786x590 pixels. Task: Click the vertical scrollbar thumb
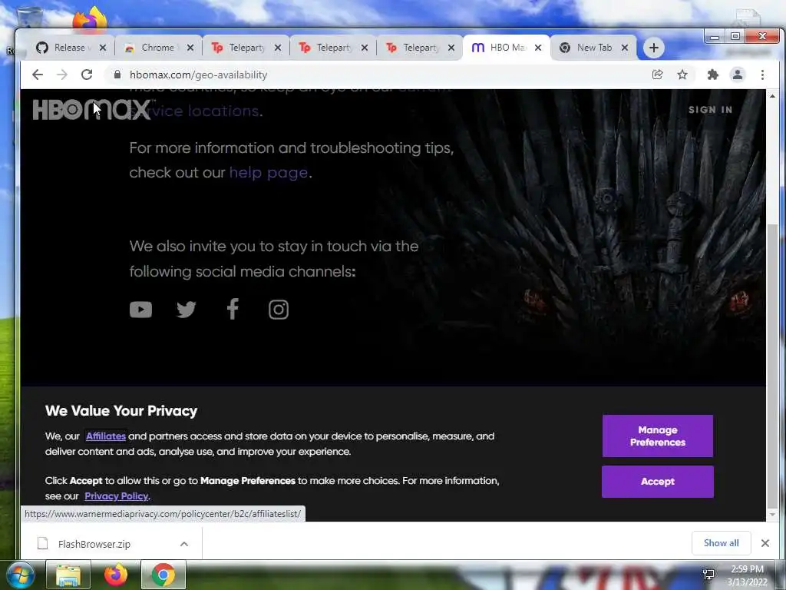tap(772, 366)
